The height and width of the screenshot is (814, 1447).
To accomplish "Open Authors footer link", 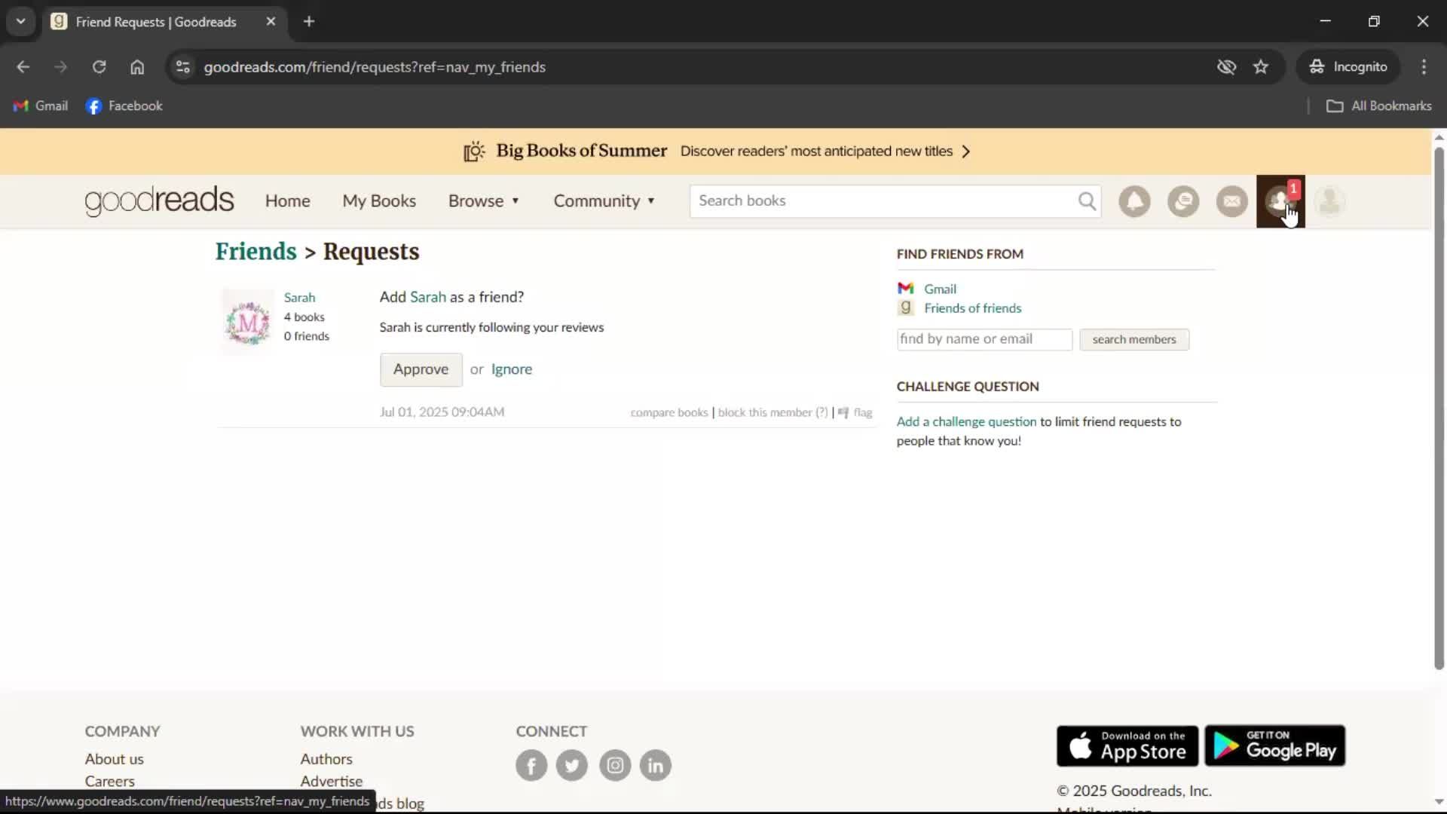I will click(x=326, y=759).
